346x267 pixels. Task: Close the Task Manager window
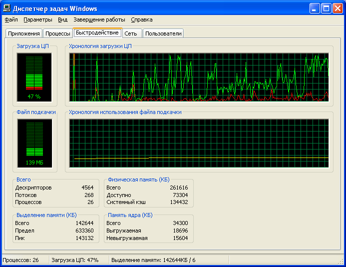click(338, 8)
